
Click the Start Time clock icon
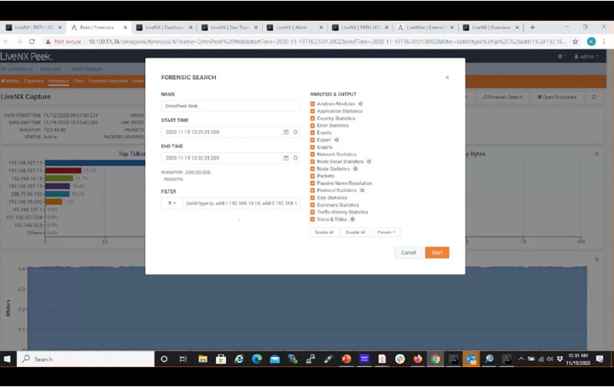[x=295, y=132]
